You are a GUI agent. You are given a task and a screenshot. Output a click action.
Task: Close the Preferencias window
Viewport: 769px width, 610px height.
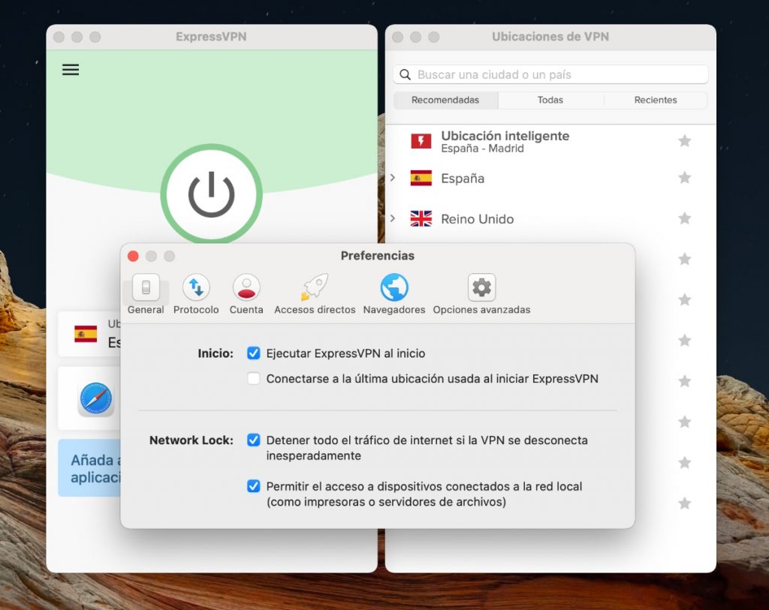point(133,256)
